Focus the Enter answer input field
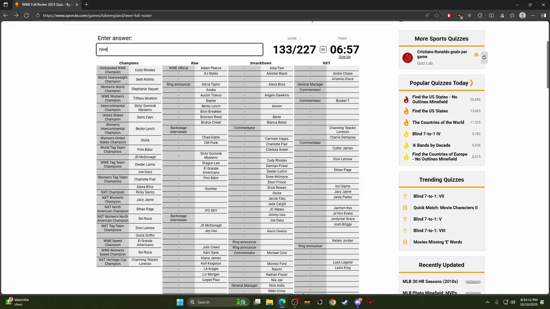 180,49
